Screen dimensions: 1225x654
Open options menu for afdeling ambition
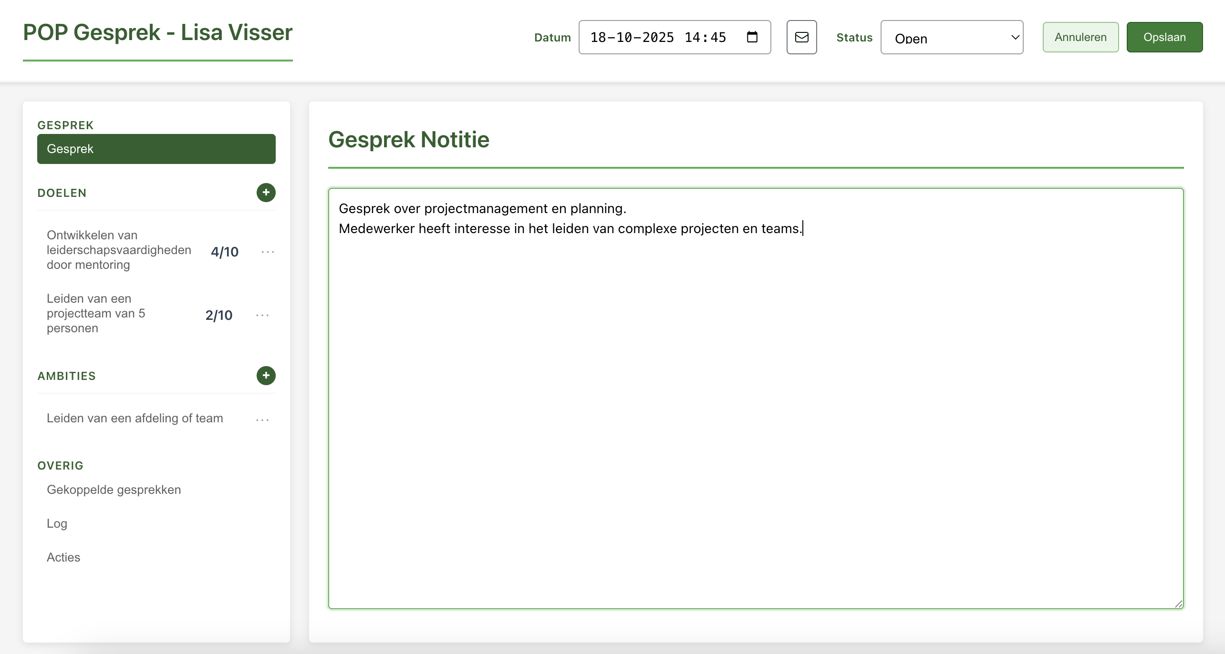[262, 419]
